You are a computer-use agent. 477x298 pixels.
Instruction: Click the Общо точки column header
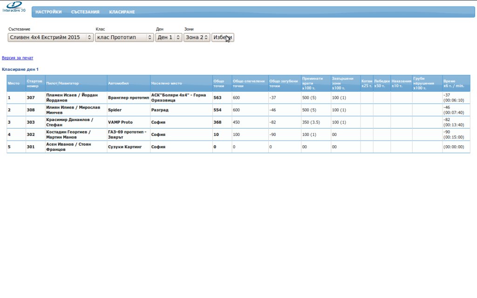pyautogui.click(x=219, y=83)
